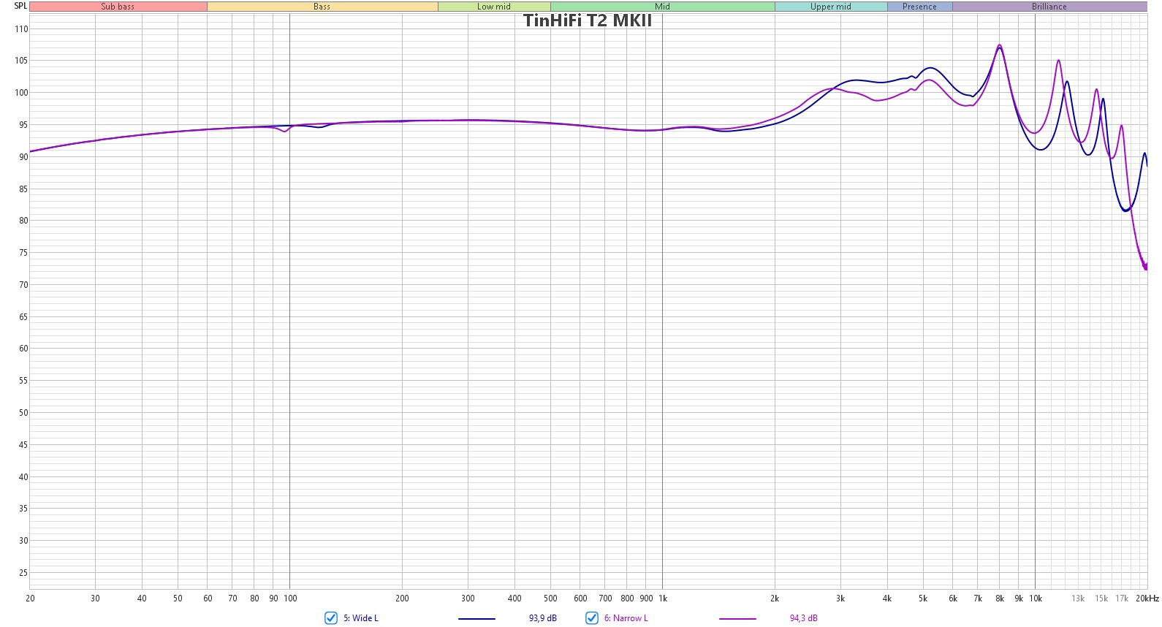Click the dark blue Wide L legend line
The image size is (1162, 627).
click(476, 619)
